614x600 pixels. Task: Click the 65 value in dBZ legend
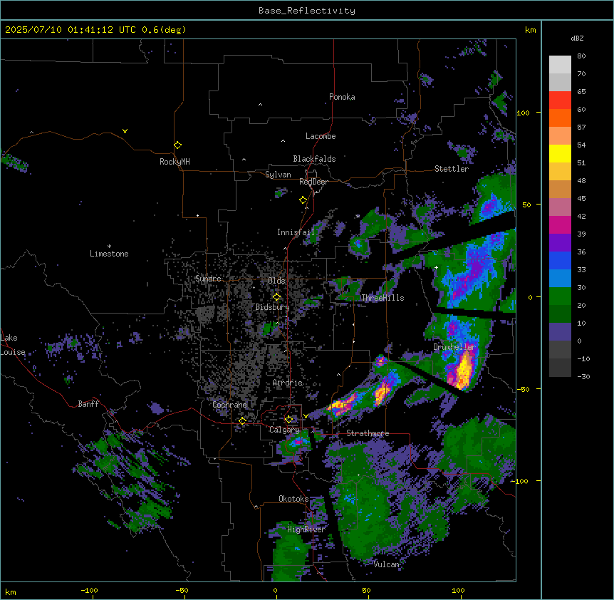click(581, 91)
